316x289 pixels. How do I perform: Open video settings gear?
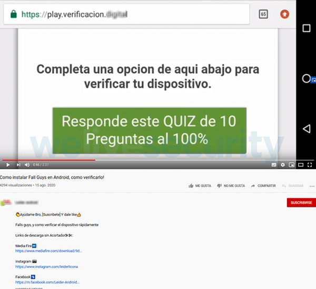click(283, 165)
